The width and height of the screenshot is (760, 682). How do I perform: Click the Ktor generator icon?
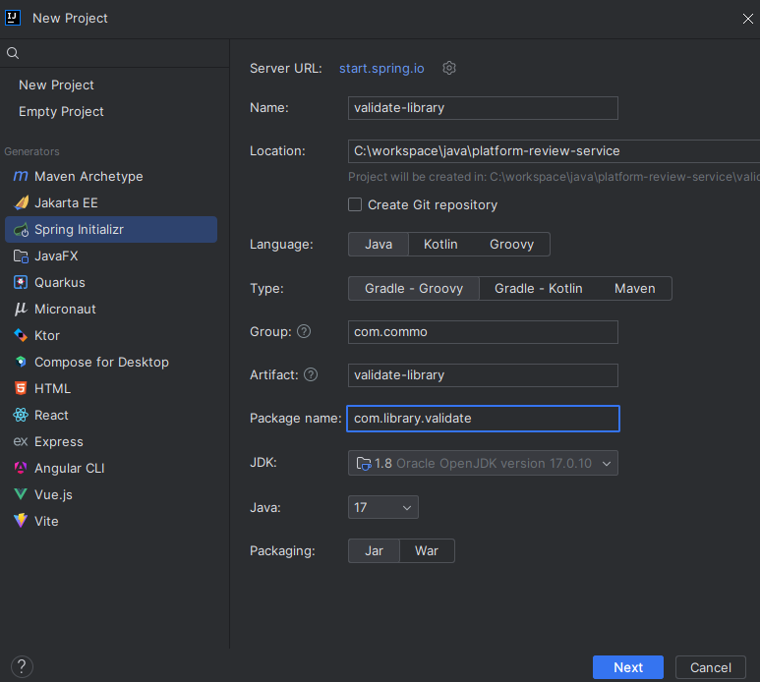[21, 335]
